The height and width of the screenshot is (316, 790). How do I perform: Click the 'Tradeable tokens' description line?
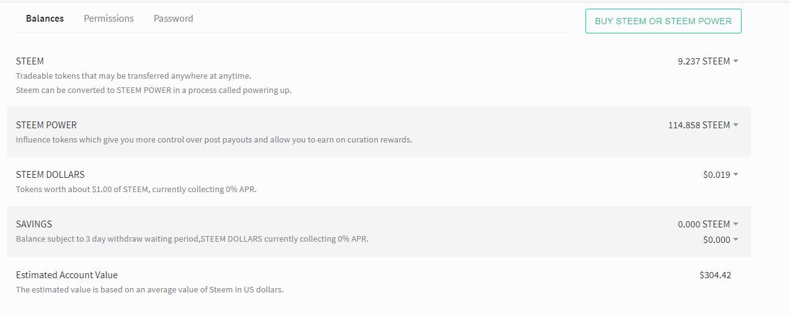coord(133,76)
